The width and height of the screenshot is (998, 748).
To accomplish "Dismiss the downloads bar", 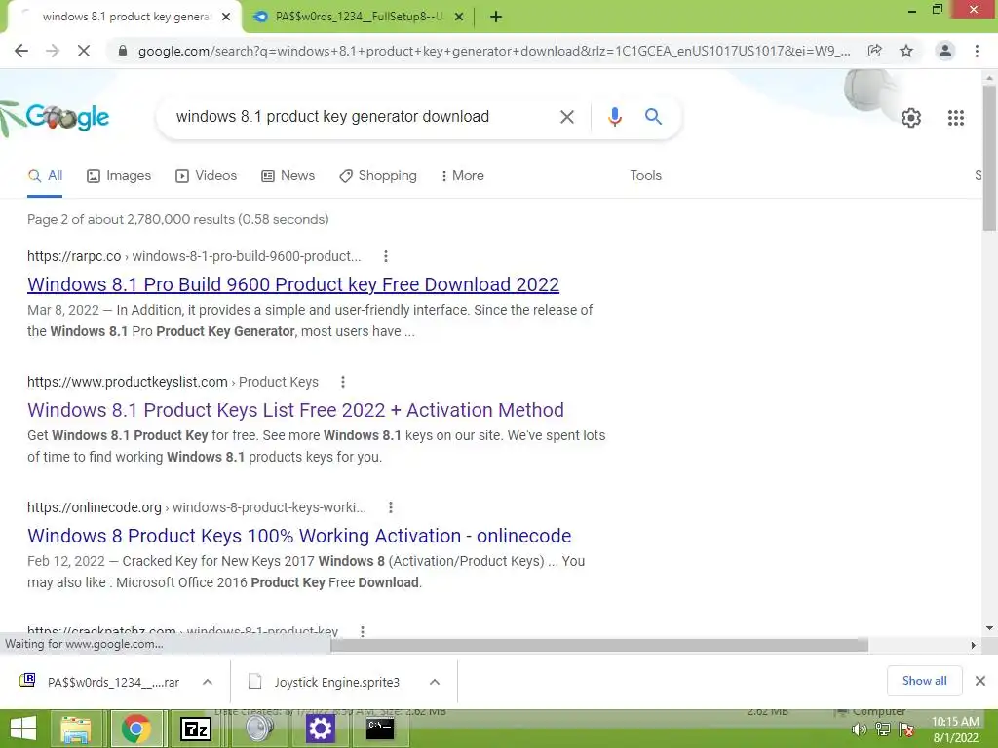I will (980, 681).
